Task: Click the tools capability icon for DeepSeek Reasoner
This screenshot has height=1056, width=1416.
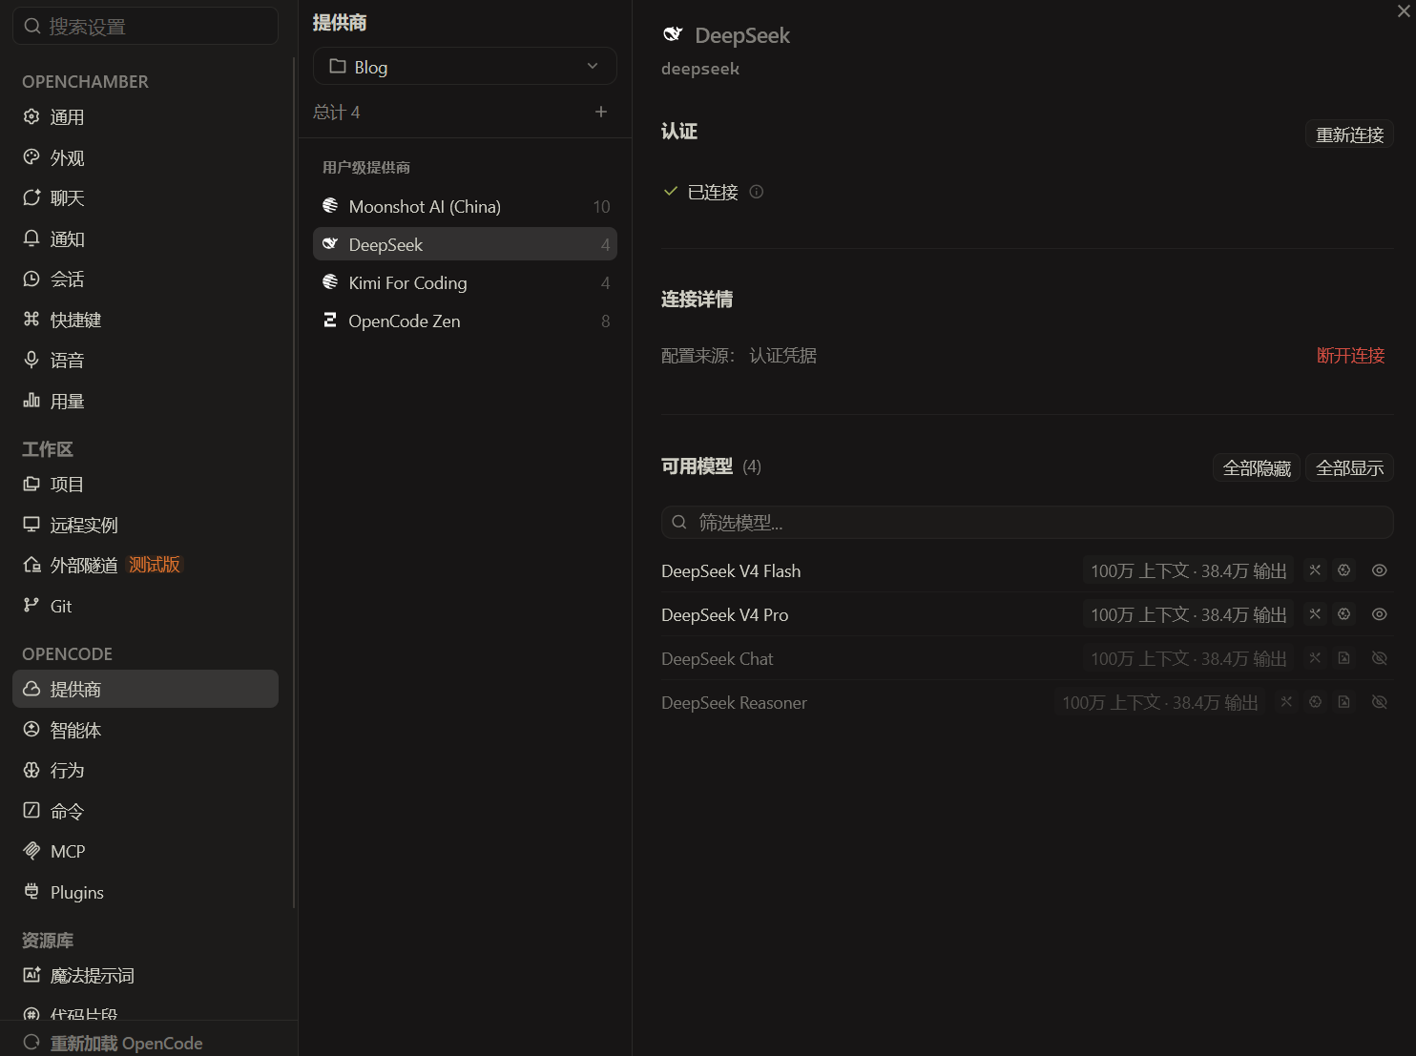Action: click(x=1286, y=702)
